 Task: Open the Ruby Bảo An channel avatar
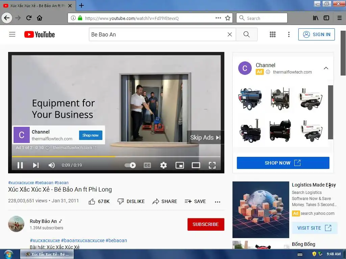click(x=16, y=224)
